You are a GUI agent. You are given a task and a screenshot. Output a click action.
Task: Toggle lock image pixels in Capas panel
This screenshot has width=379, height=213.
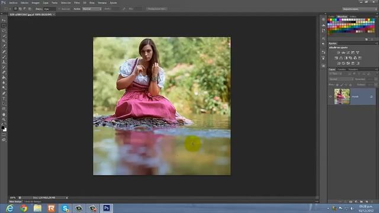pyautogui.click(x=342, y=85)
